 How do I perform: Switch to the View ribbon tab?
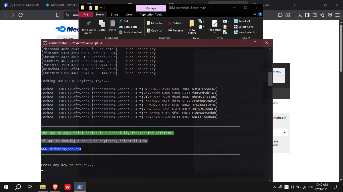pyautogui.click(x=129, y=14)
